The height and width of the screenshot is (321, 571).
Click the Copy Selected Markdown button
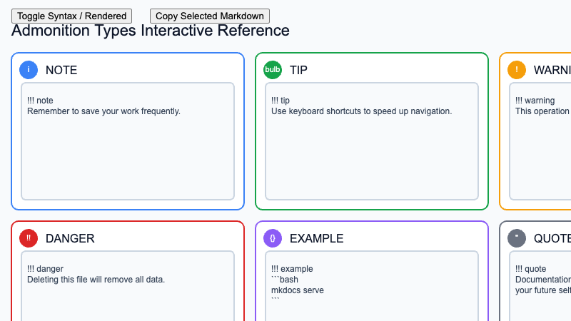click(210, 16)
